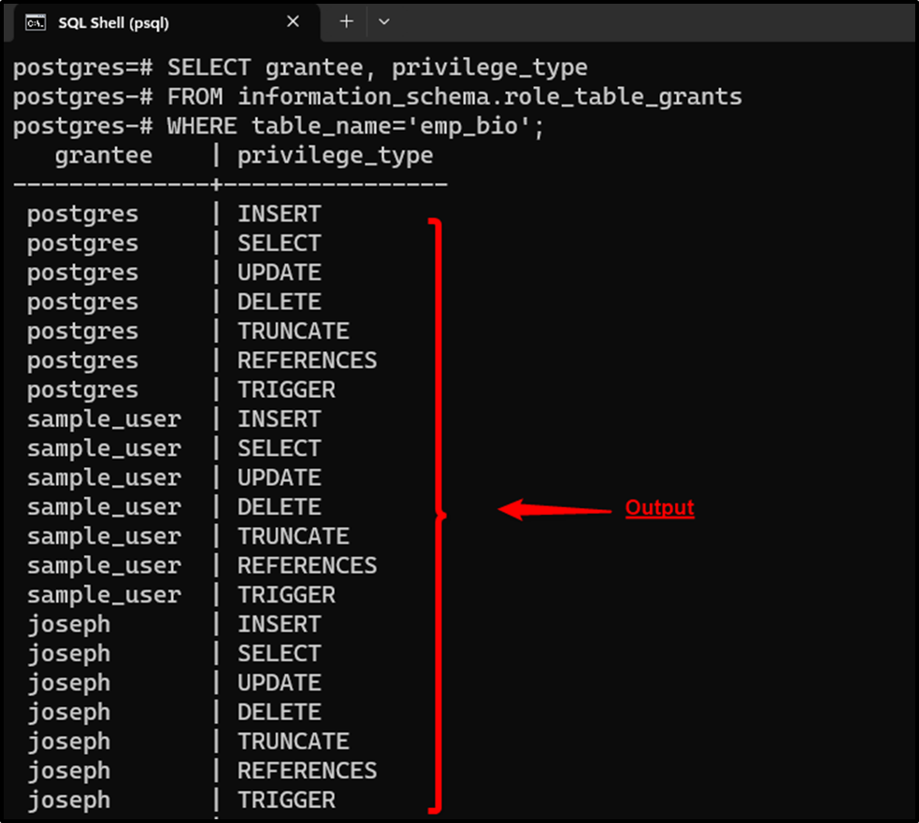Screen dimensions: 919x823
Task: Click the command prompt icon on the SQL Shell tab
Action: point(35,21)
